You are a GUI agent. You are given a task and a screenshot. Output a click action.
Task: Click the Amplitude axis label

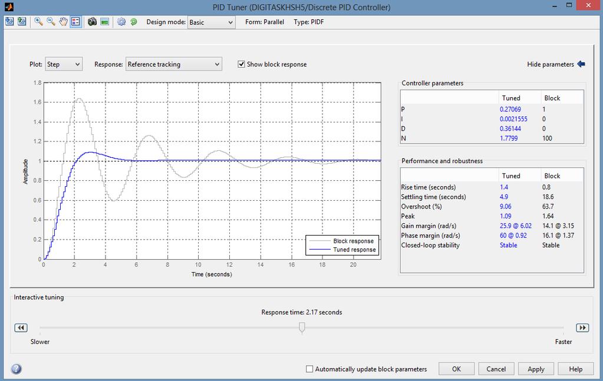coord(25,171)
